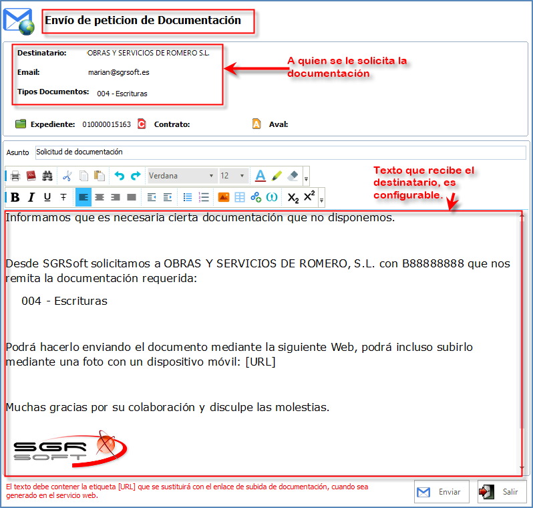Click the email text marian@sgrsoft.es
Viewport: 533px width, 508px height.
point(119,72)
